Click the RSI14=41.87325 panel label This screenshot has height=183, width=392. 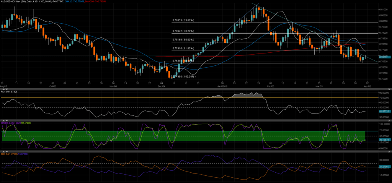coord(9,92)
